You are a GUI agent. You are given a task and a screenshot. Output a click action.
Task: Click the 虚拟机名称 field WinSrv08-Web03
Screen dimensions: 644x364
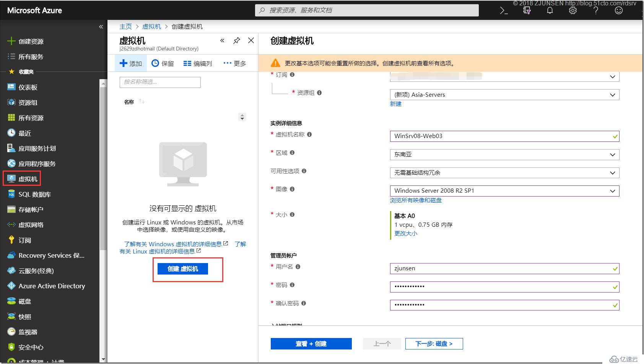(x=504, y=136)
